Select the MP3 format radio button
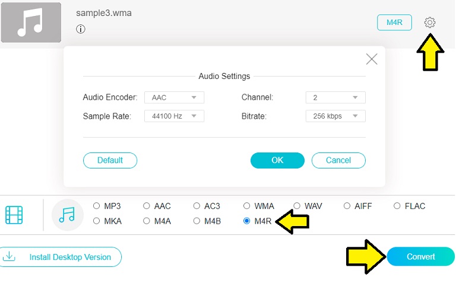This screenshot has width=475, height=283. click(97, 206)
